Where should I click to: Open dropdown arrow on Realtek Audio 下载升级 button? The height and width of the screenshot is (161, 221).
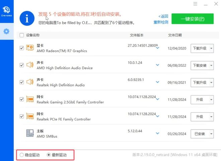pos(211,83)
